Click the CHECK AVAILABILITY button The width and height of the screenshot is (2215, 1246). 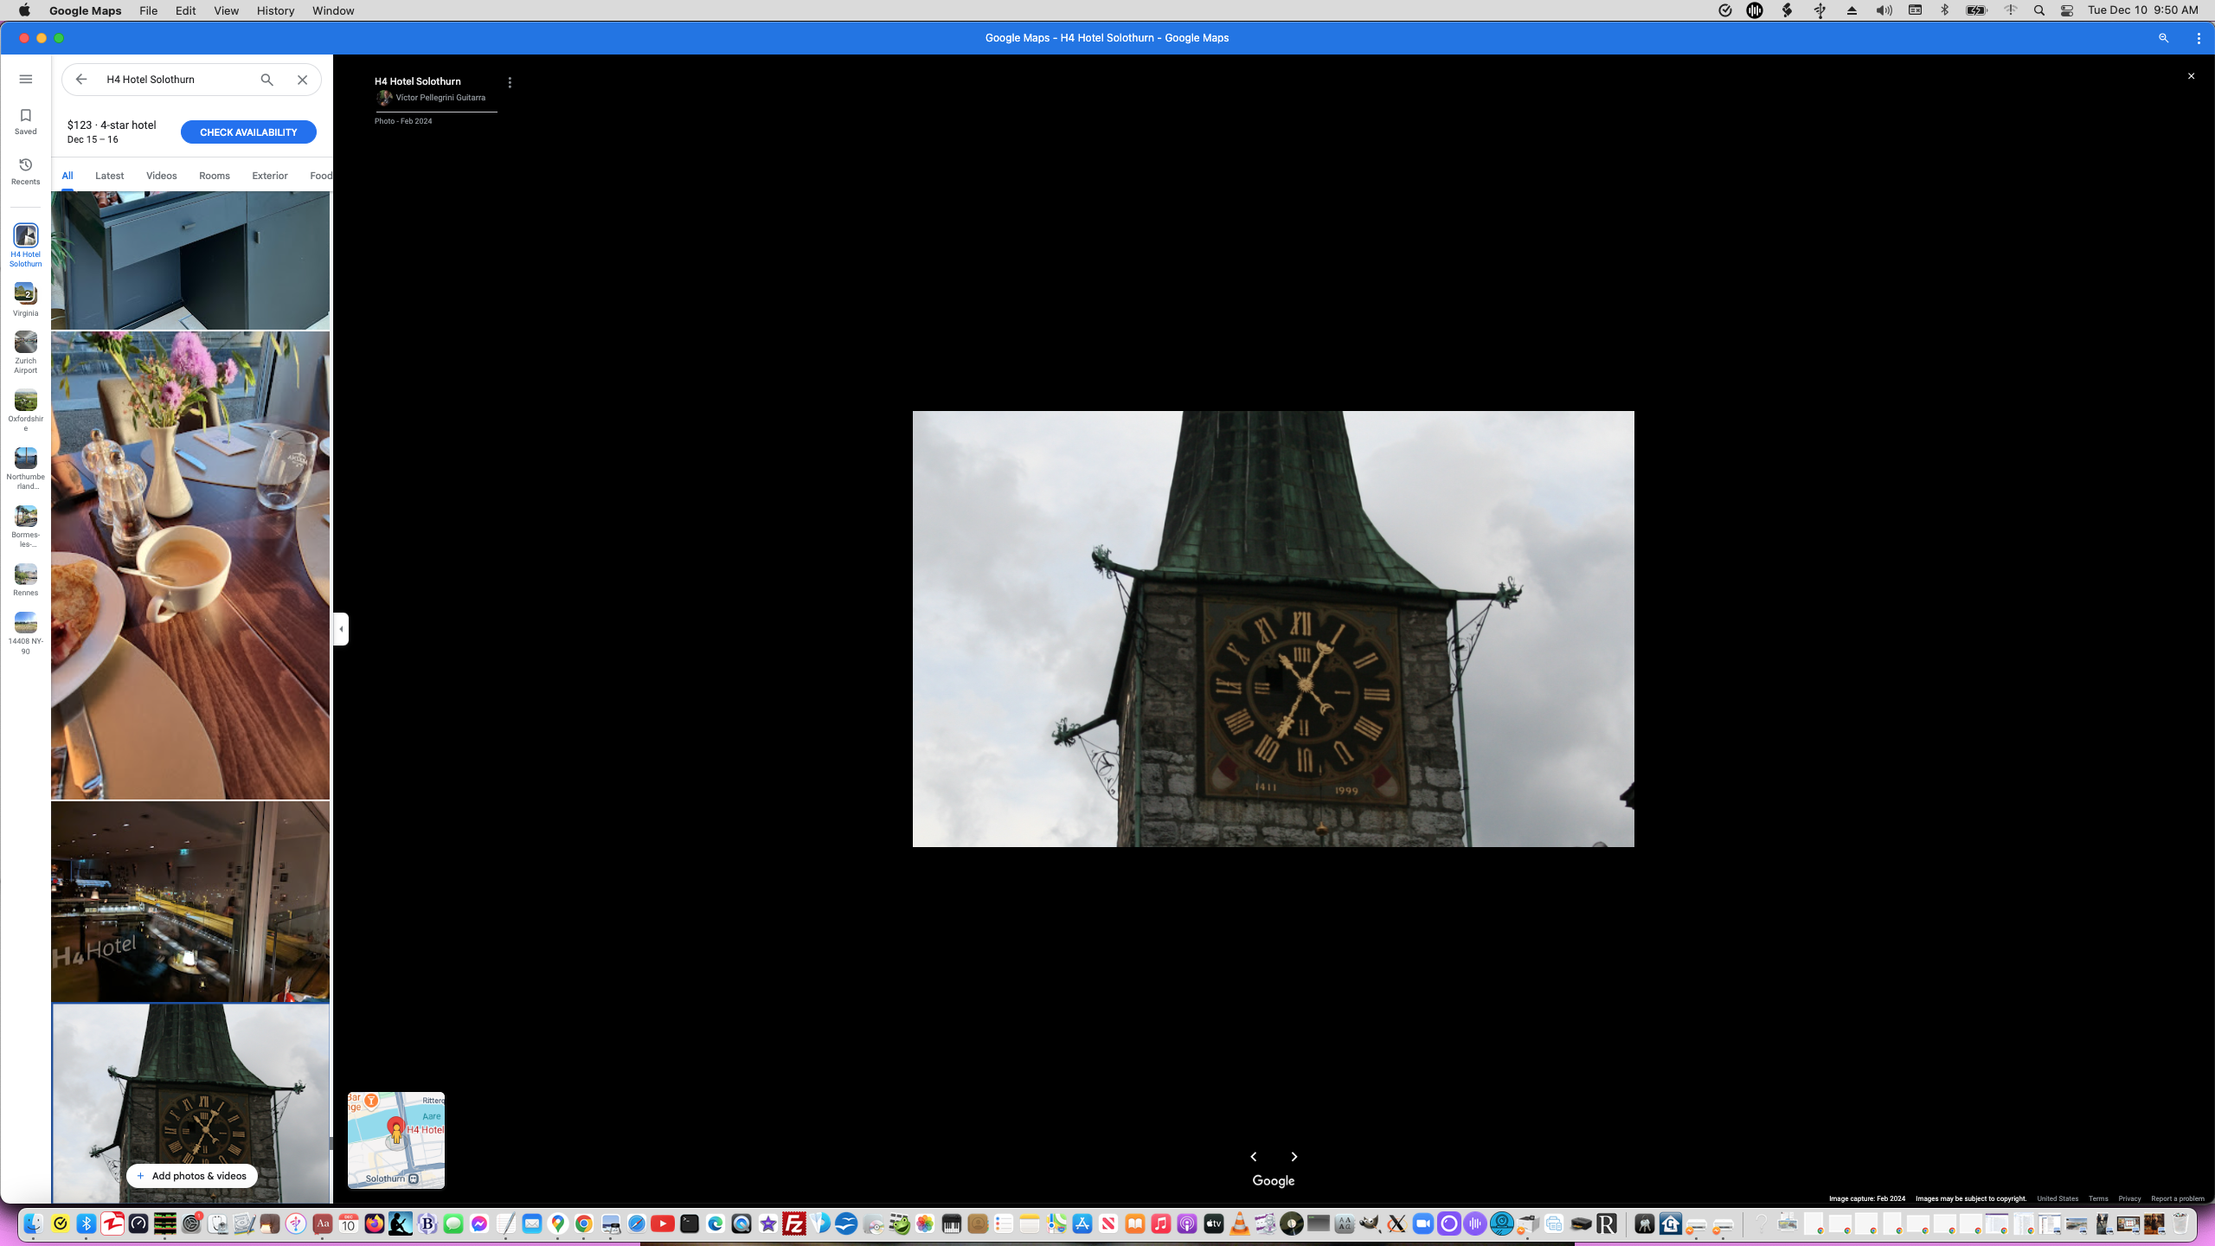[247, 132]
